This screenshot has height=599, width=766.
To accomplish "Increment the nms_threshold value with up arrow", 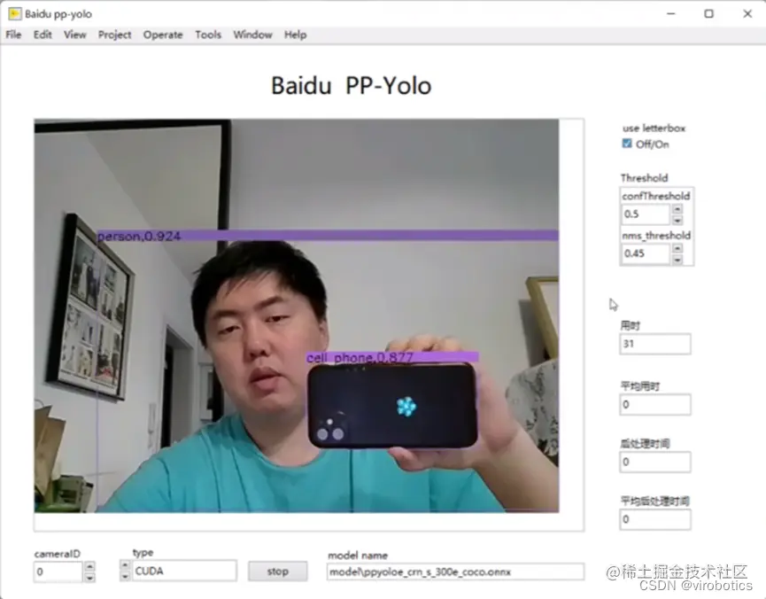I will click(677, 248).
